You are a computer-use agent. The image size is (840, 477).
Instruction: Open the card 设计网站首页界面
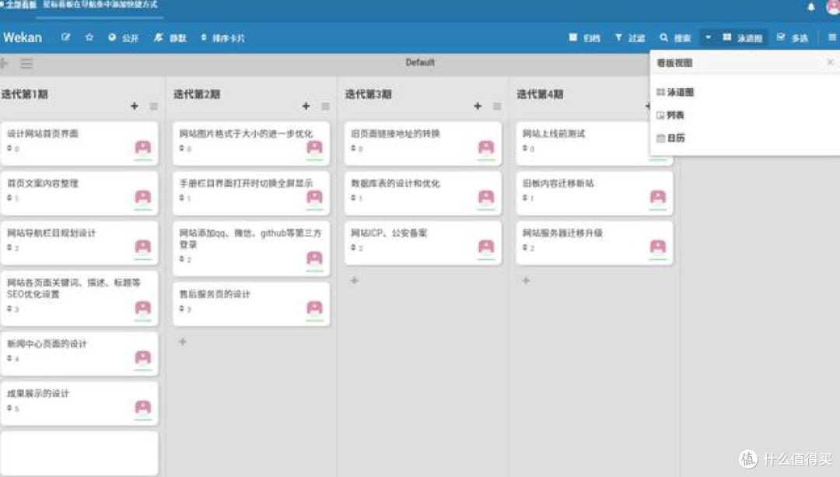pos(79,143)
